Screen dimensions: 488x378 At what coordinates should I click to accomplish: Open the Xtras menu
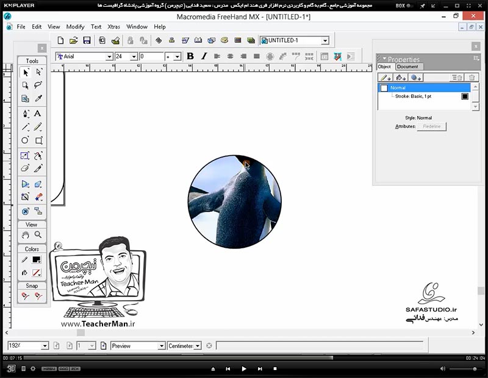click(x=113, y=27)
